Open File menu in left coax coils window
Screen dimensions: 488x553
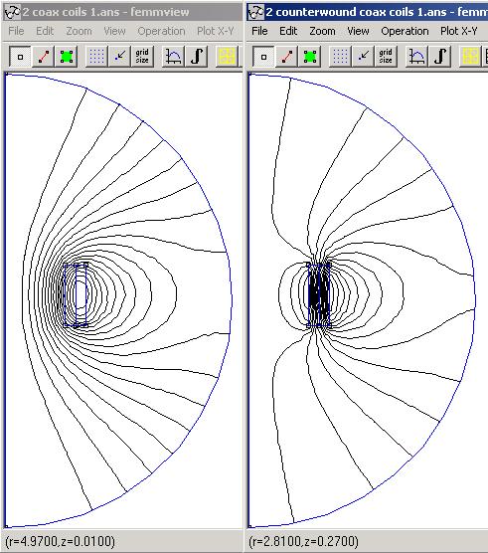pyautogui.click(x=16, y=31)
